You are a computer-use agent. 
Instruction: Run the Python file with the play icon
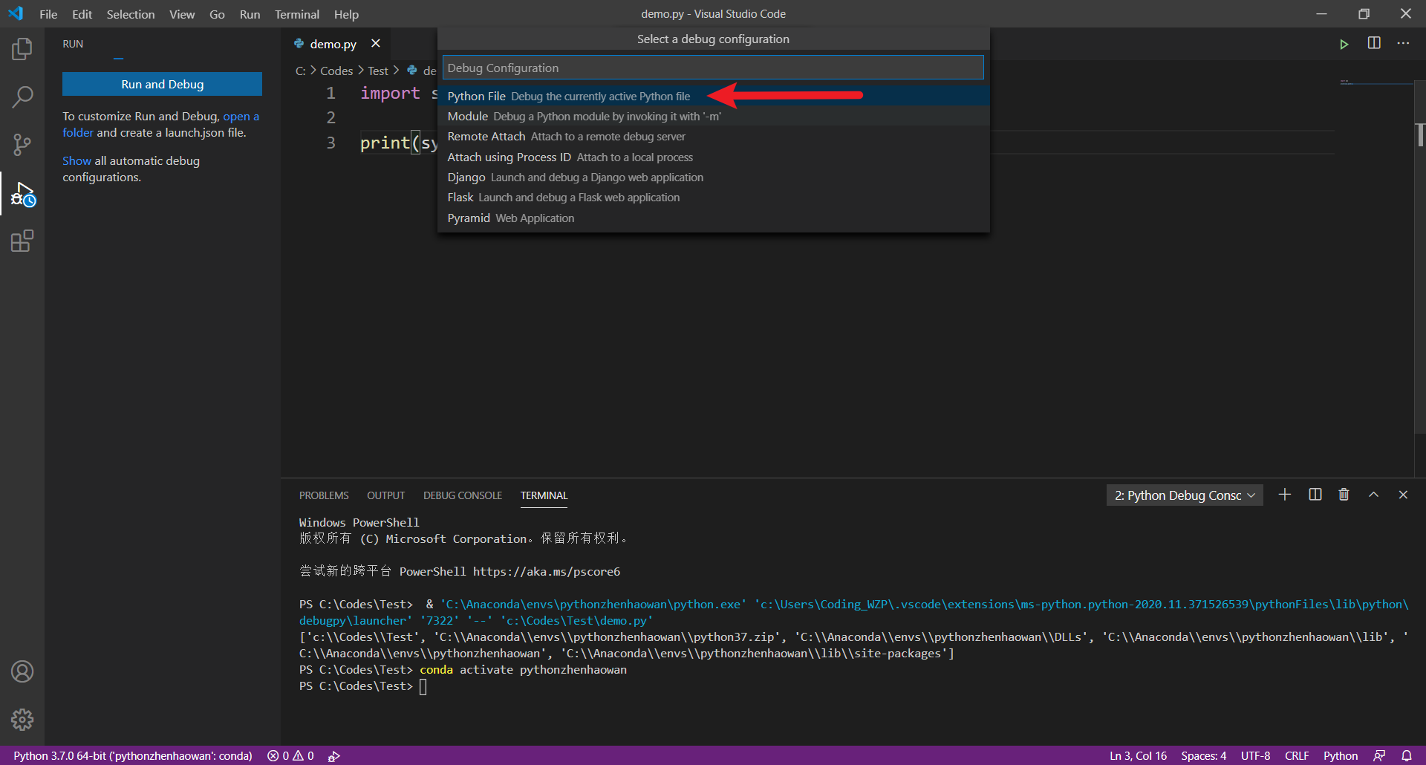click(1344, 44)
